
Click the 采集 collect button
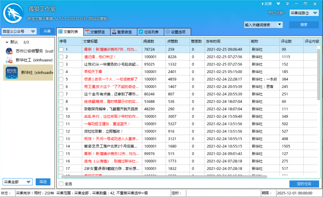click(x=47, y=31)
